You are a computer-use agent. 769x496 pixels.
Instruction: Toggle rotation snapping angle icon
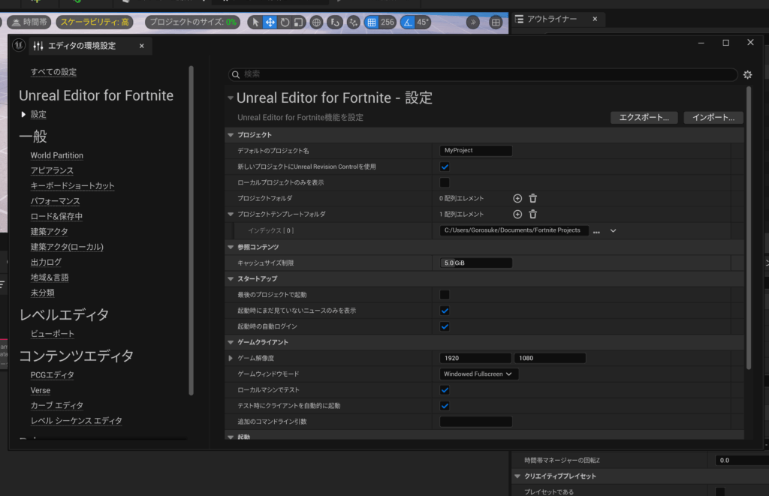click(408, 22)
